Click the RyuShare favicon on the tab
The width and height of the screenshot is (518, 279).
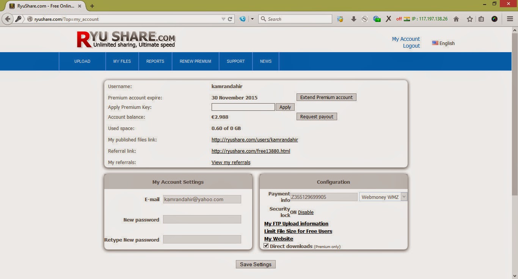point(12,6)
